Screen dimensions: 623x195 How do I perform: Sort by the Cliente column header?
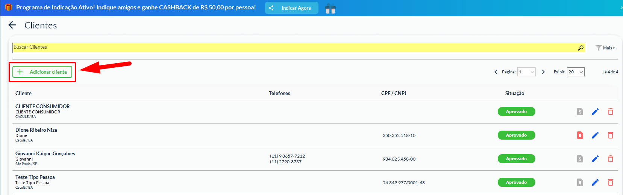point(23,93)
